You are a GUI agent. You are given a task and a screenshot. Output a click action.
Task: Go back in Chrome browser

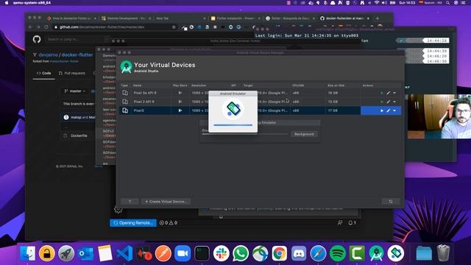(x=30, y=27)
